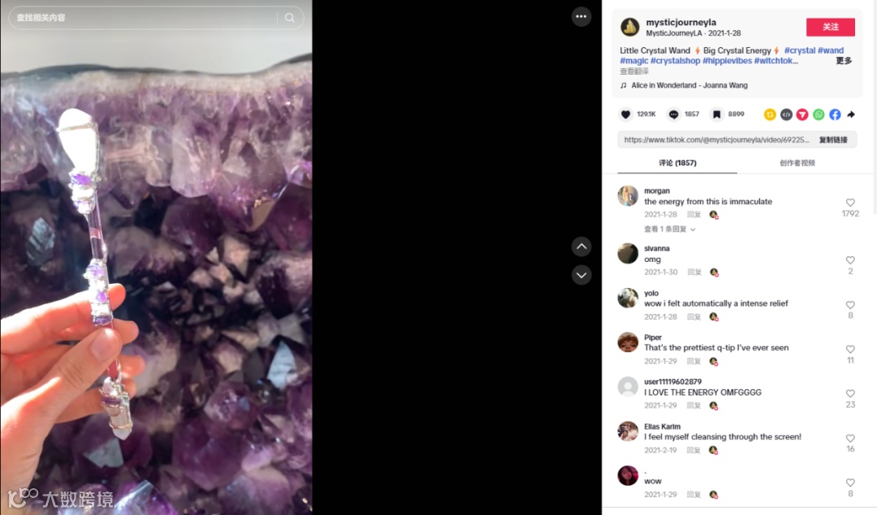Select the comments (1857) tab

coord(677,163)
